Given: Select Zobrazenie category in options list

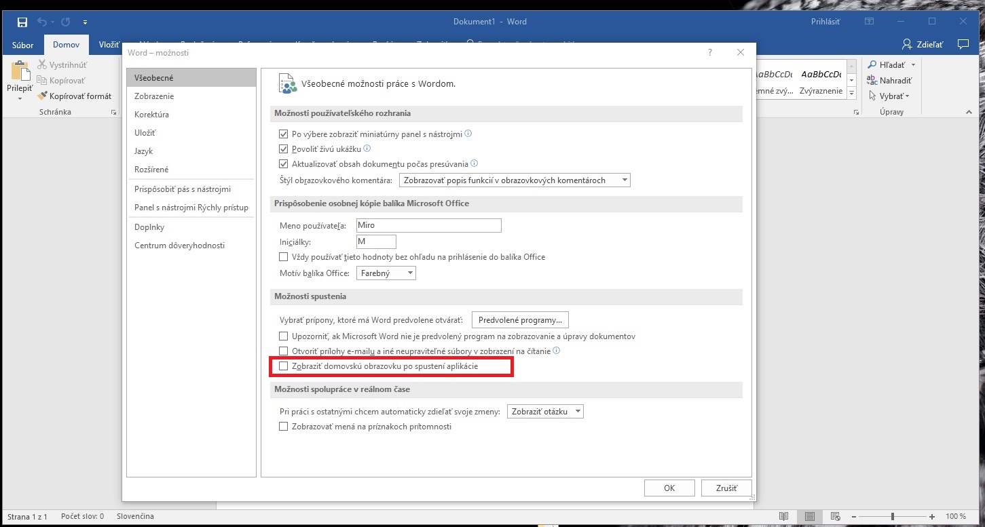Looking at the screenshot, I should click(x=191, y=96).
